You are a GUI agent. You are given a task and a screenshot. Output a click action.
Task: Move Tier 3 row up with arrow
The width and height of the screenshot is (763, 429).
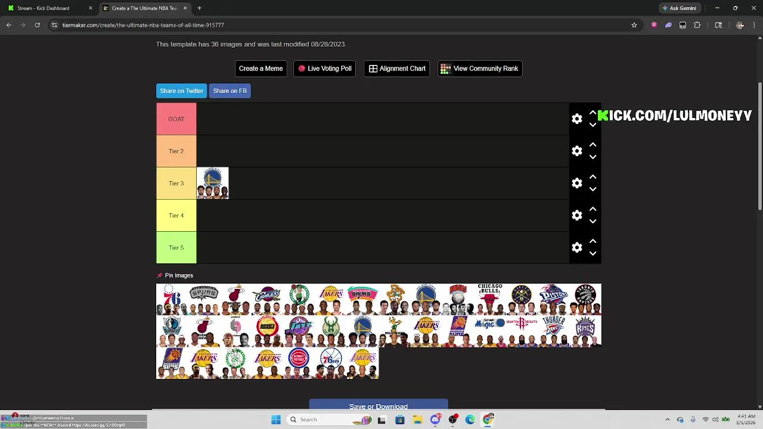tap(593, 177)
